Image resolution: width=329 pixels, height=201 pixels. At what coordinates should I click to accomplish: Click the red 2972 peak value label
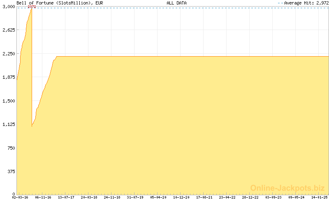[32, 7]
